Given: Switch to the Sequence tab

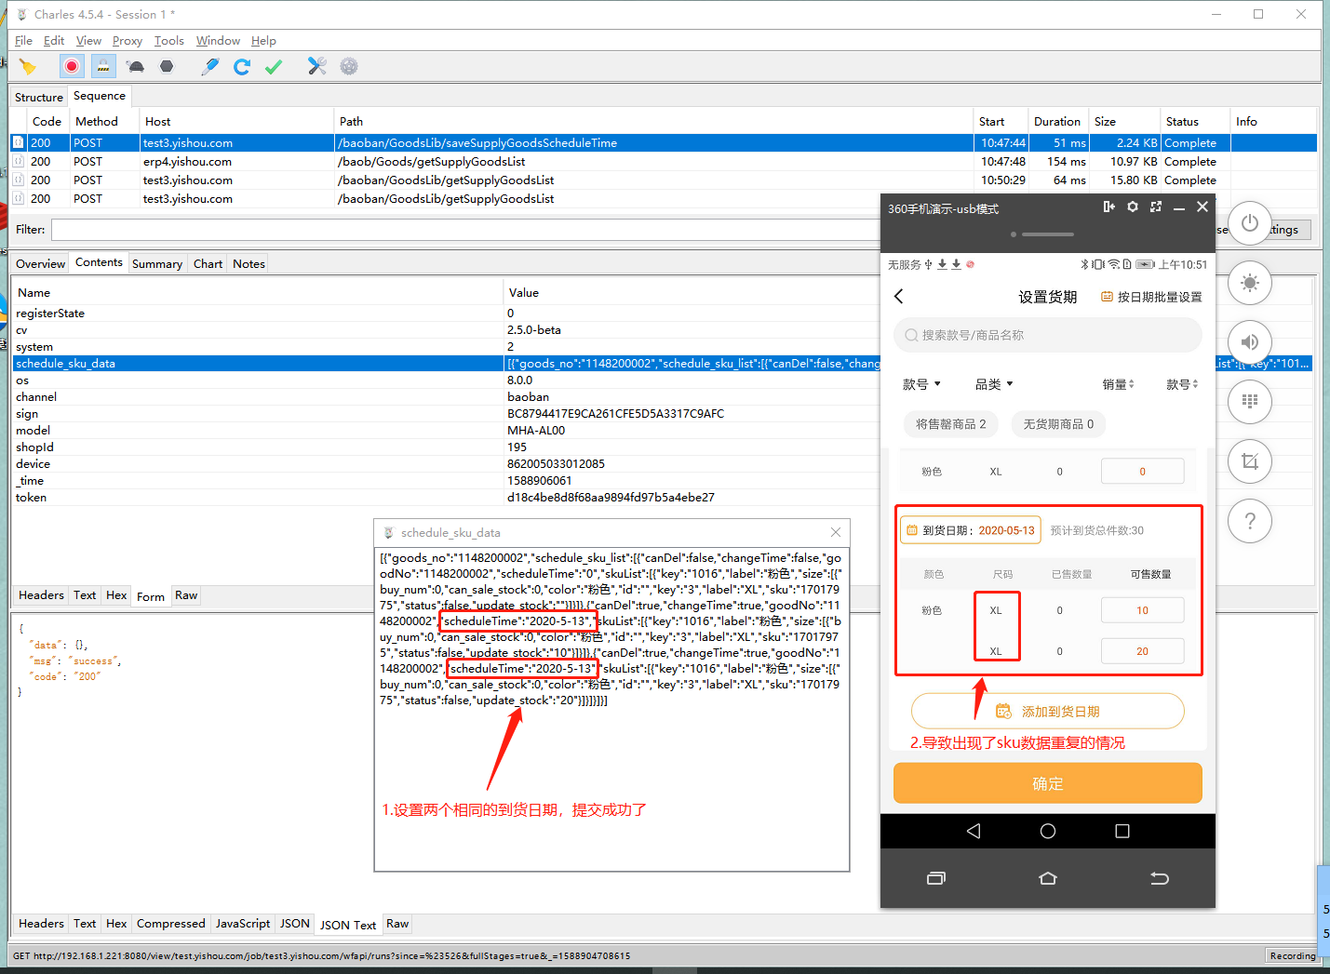Looking at the screenshot, I should click(100, 96).
